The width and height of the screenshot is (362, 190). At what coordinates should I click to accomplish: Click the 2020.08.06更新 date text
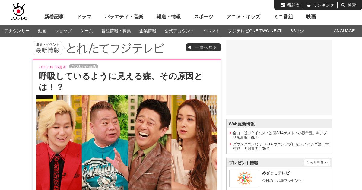(52, 67)
